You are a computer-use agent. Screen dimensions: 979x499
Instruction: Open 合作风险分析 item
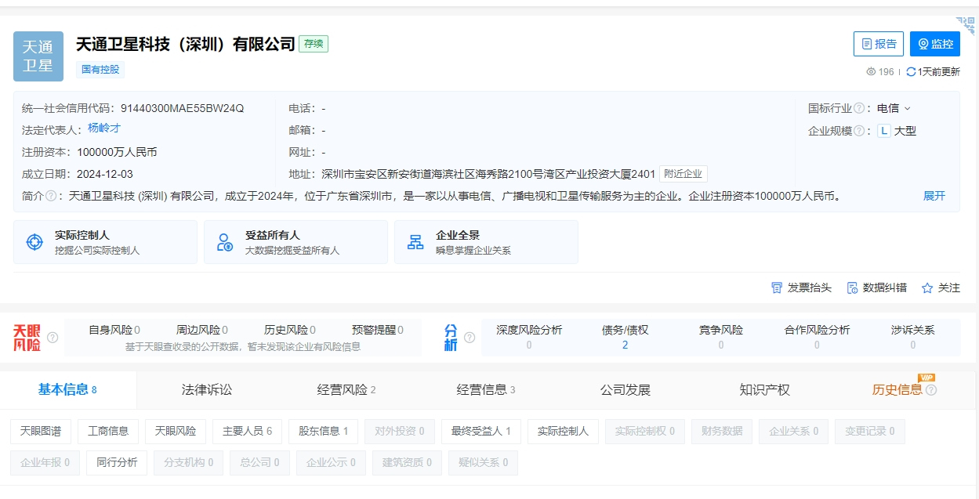(x=817, y=337)
